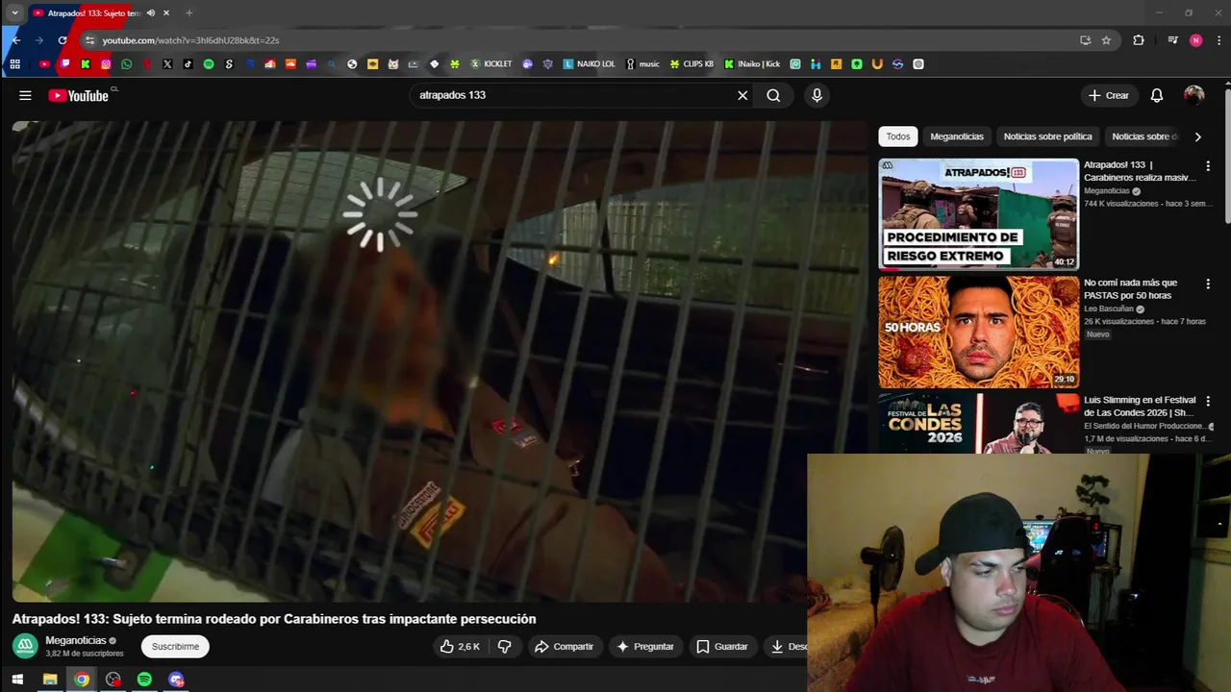Switch to Chrome in the taskbar
Viewport: 1231px width, 692px height.
[82, 680]
